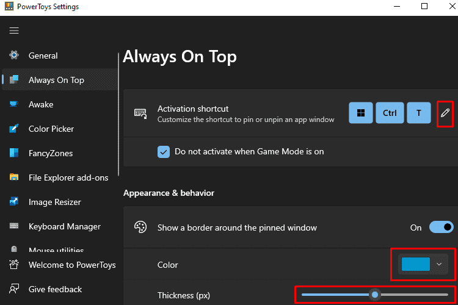The height and width of the screenshot is (305, 458).
Task: Click the sidebar vertical scrollbar
Action: pyautogui.click(x=118, y=115)
